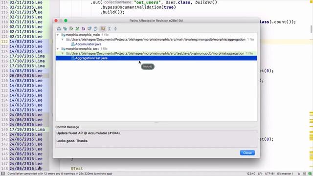Click the tool windows icon in bottom-left corner
This screenshot has width=313, height=176.
(3, 174)
